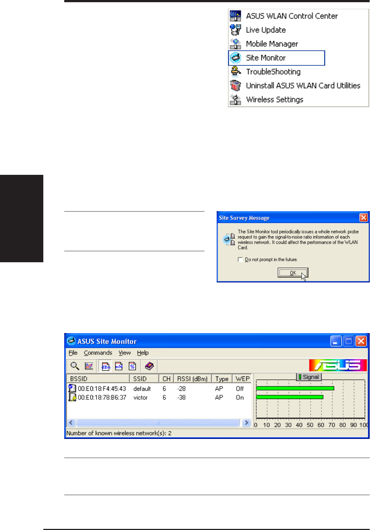Viewport: 370px width, 530px height.
Task: Click the Site Survey Message info icon
Action: coord(229,239)
